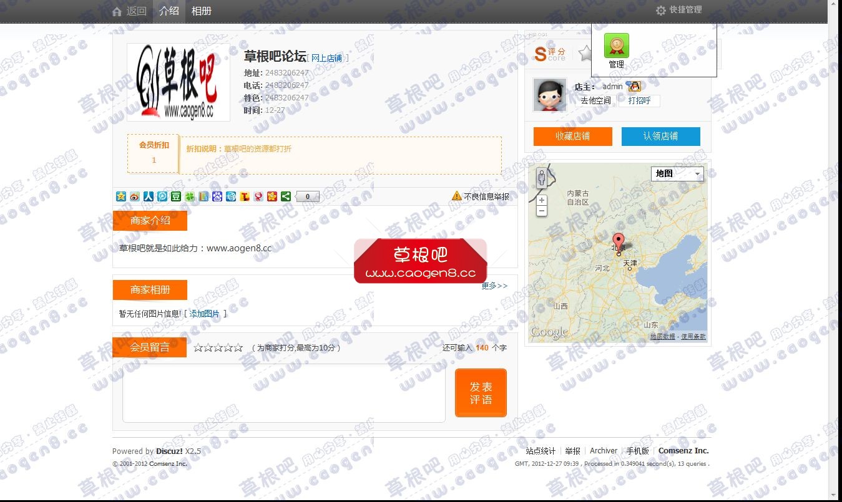Click the green share-more icon
Screen dimensions: 842x502
pos(286,196)
